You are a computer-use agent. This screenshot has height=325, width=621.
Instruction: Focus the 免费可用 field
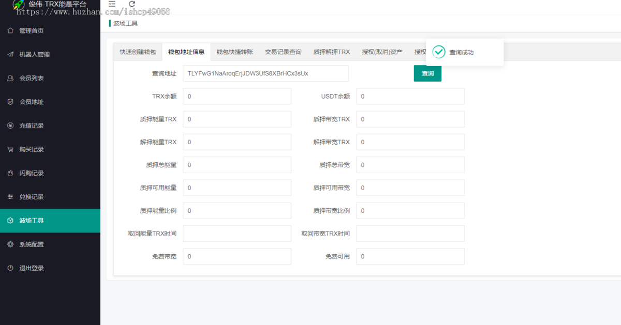coord(410,256)
